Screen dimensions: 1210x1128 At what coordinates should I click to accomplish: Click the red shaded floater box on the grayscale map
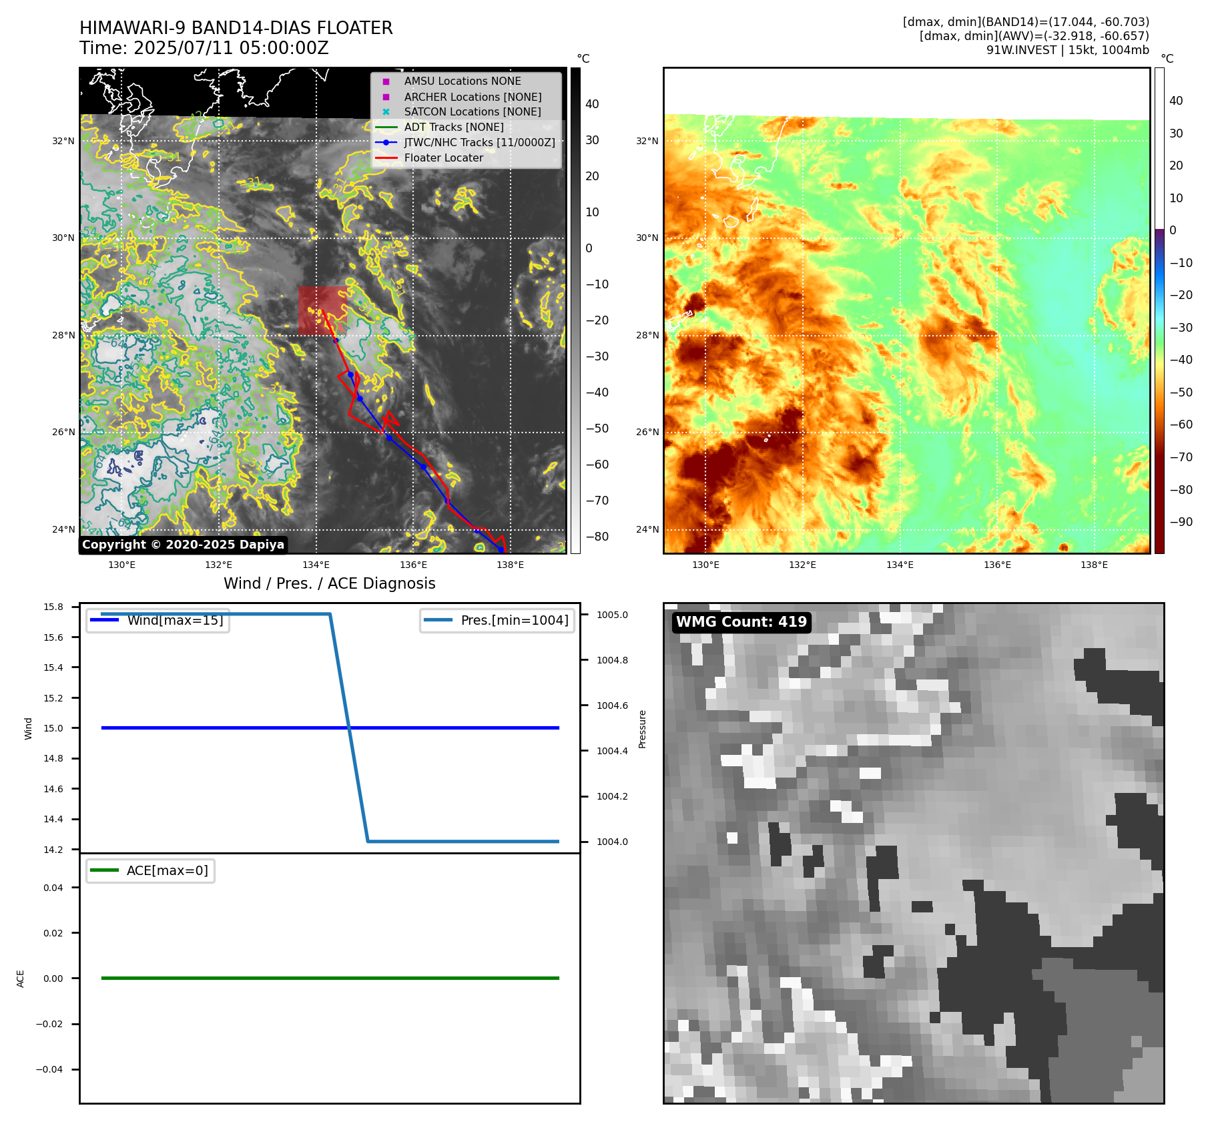[x=323, y=311]
